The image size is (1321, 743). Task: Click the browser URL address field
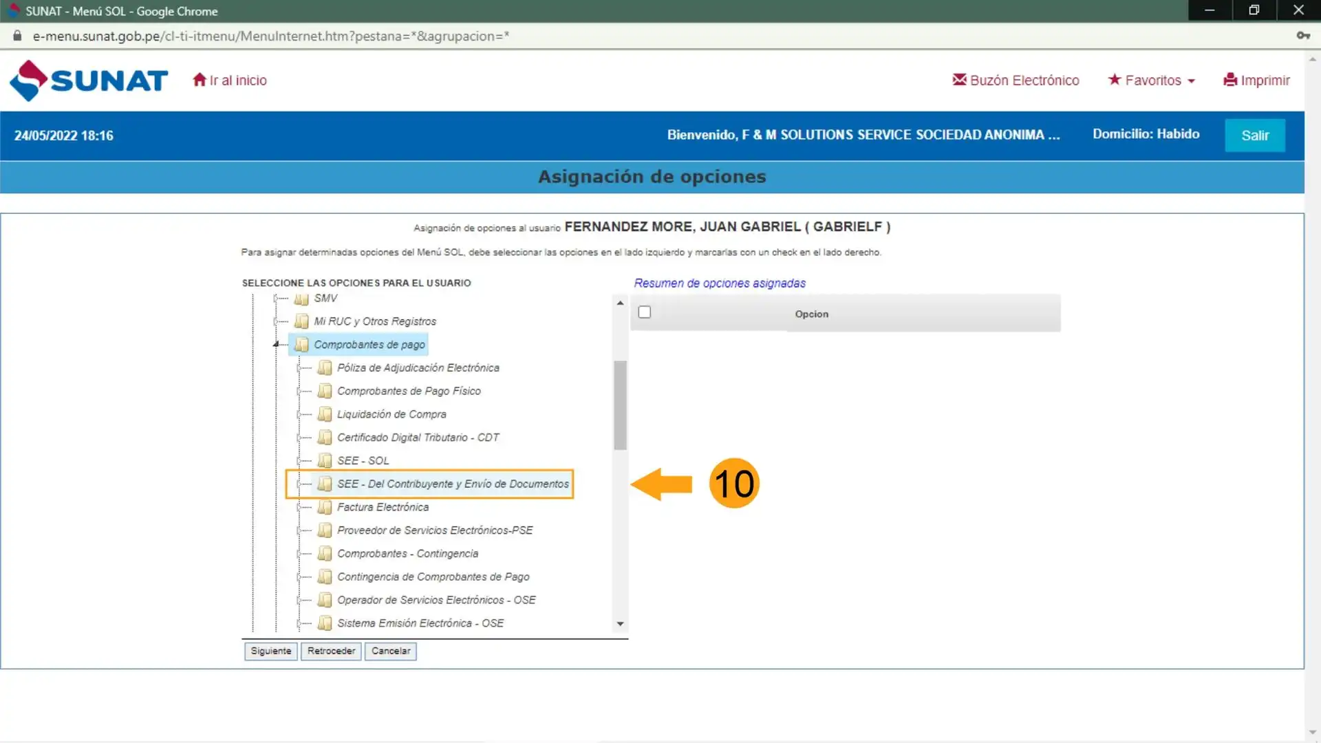point(270,36)
